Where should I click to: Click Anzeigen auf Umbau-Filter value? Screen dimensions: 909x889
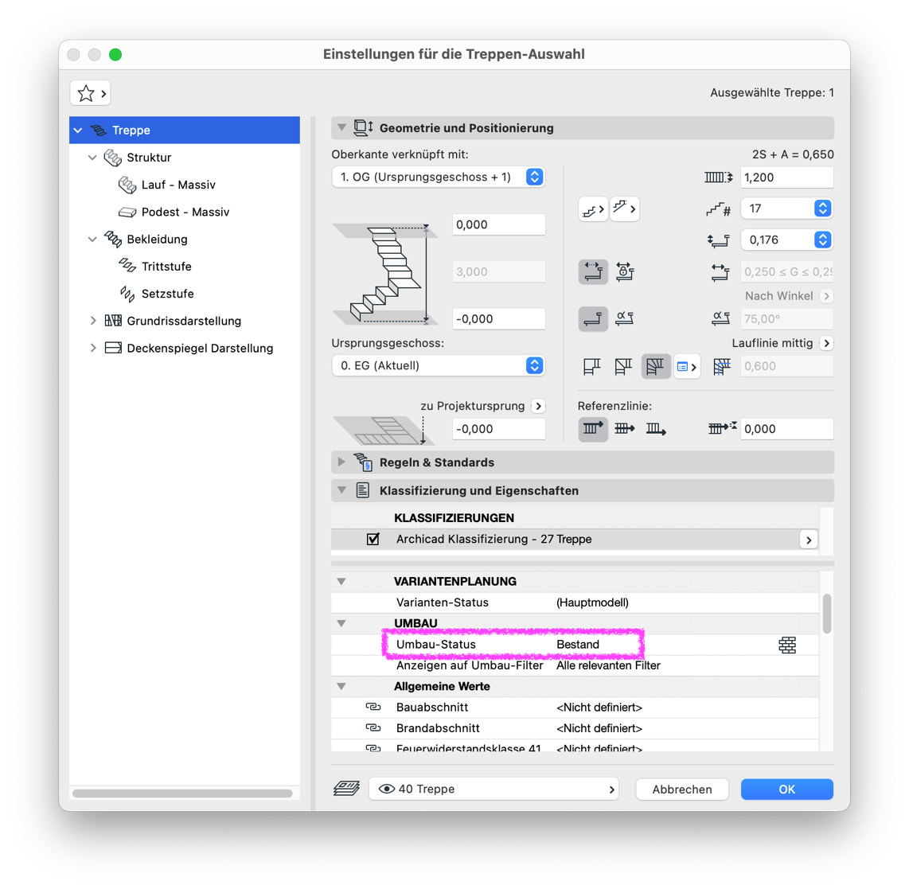pyautogui.click(x=608, y=665)
